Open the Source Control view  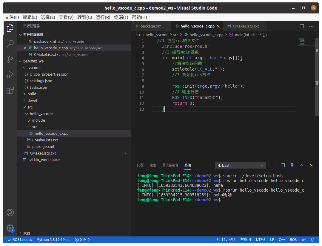[10, 59]
